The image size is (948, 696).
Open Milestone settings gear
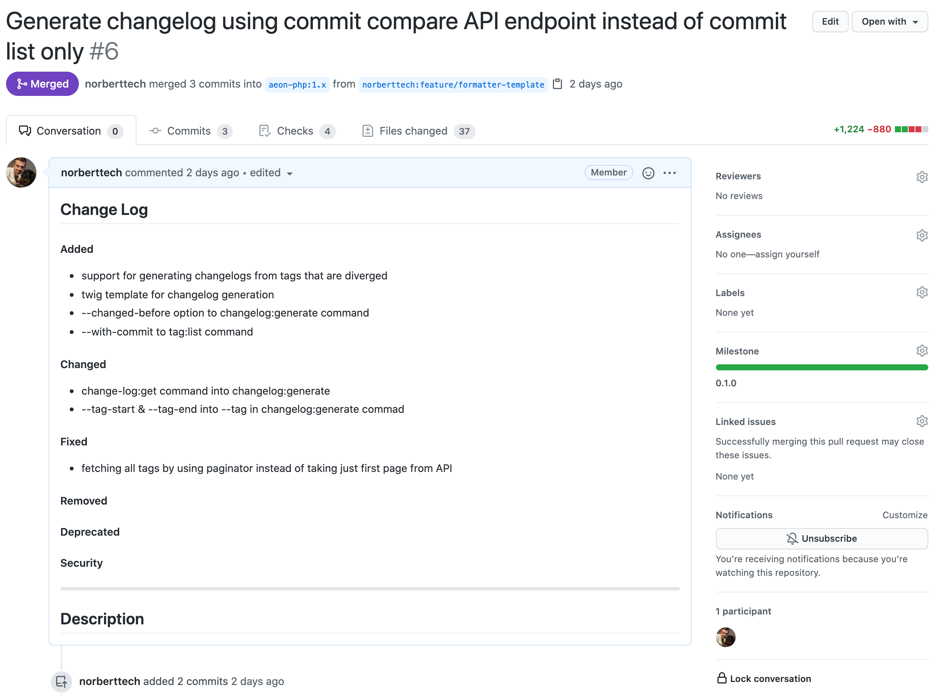pyautogui.click(x=921, y=351)
